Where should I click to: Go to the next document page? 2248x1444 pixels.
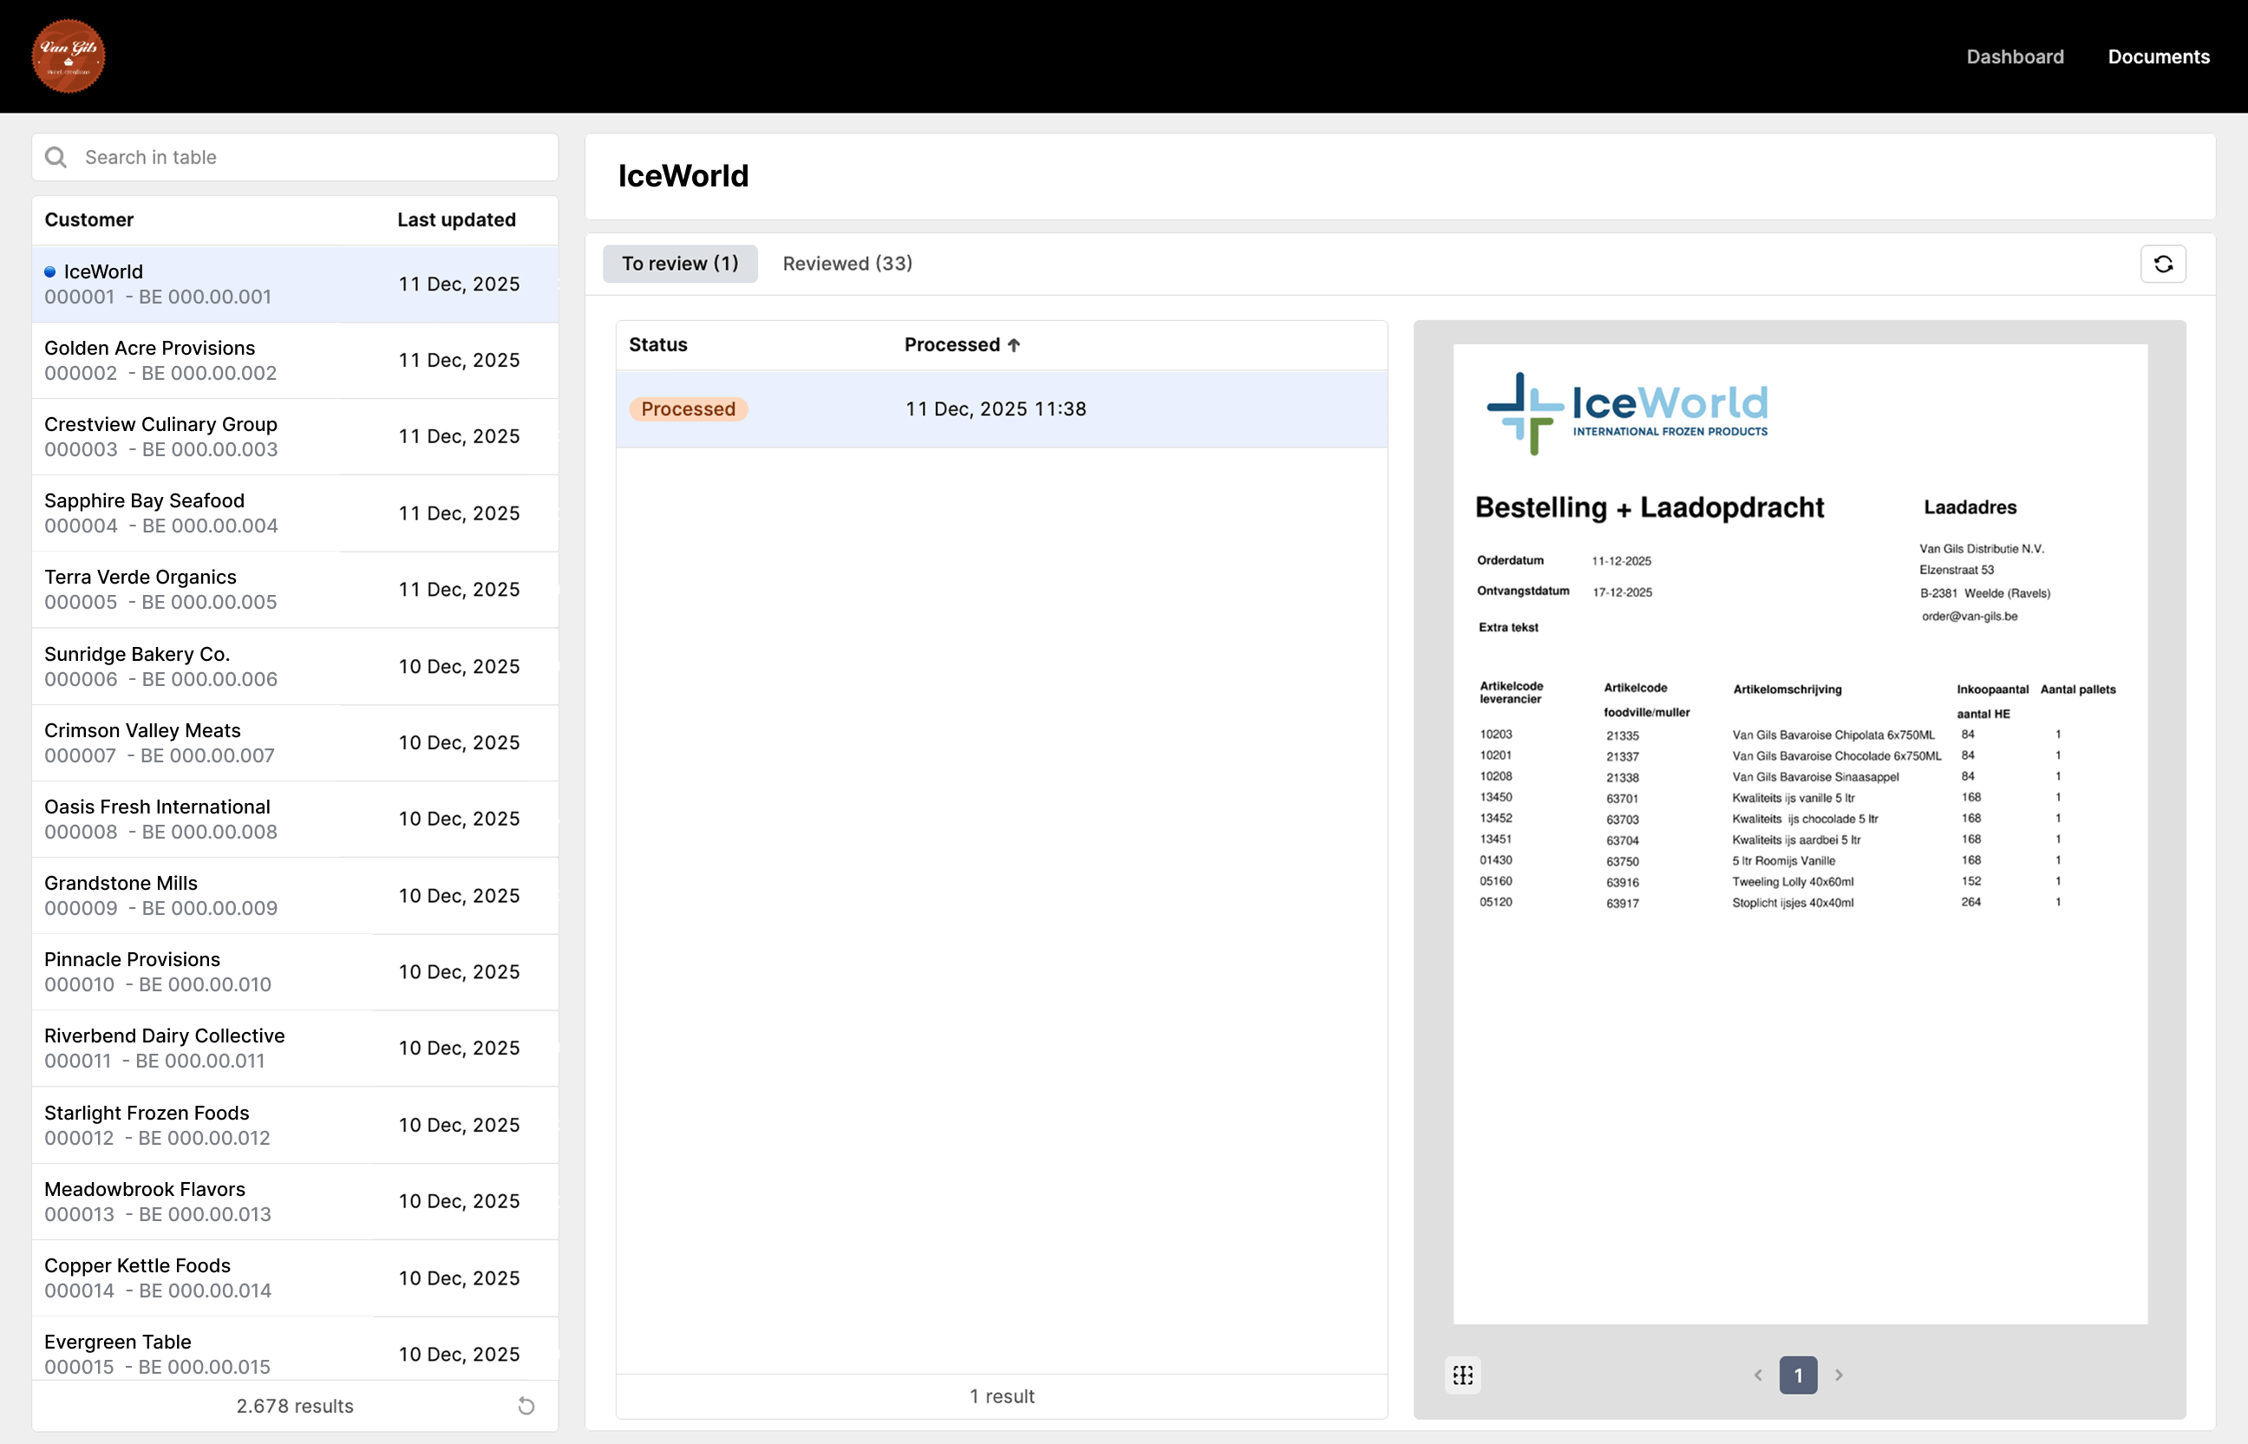pos(1839,1375)
